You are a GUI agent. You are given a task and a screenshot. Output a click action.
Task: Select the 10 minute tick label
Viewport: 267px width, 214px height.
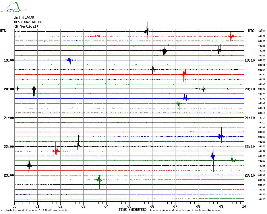244,206
